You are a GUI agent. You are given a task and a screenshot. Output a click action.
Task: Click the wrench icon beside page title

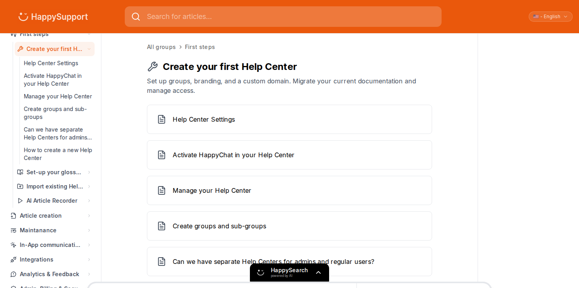tap(152, 67)
